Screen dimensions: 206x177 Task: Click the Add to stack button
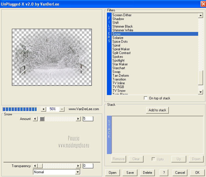point(157,110)
